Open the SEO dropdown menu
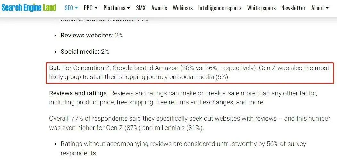This screenshot has width=337, height=160. (x=71, y=8)
